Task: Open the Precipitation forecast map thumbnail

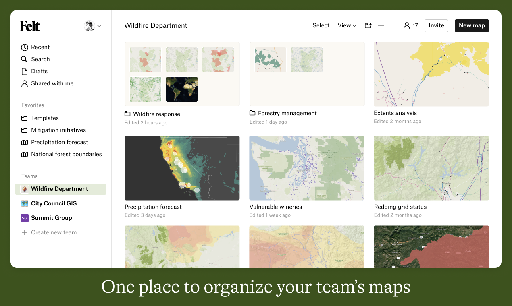Action: click(x=182, y=168)
